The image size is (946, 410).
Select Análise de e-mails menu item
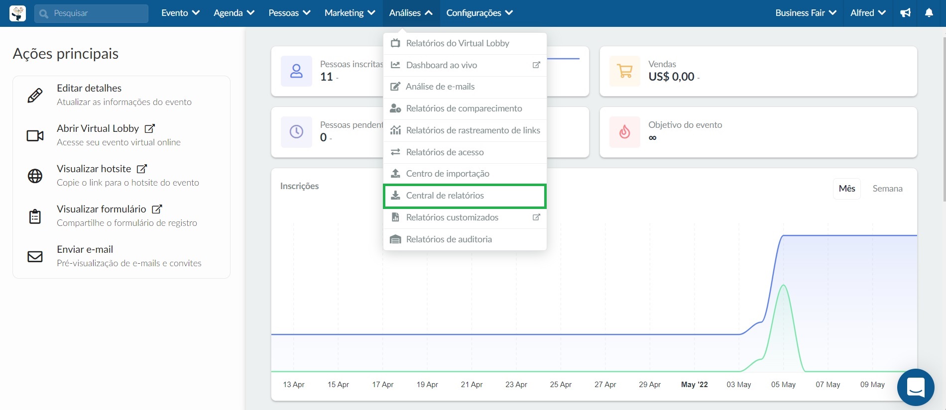click(x=465, y=87)
